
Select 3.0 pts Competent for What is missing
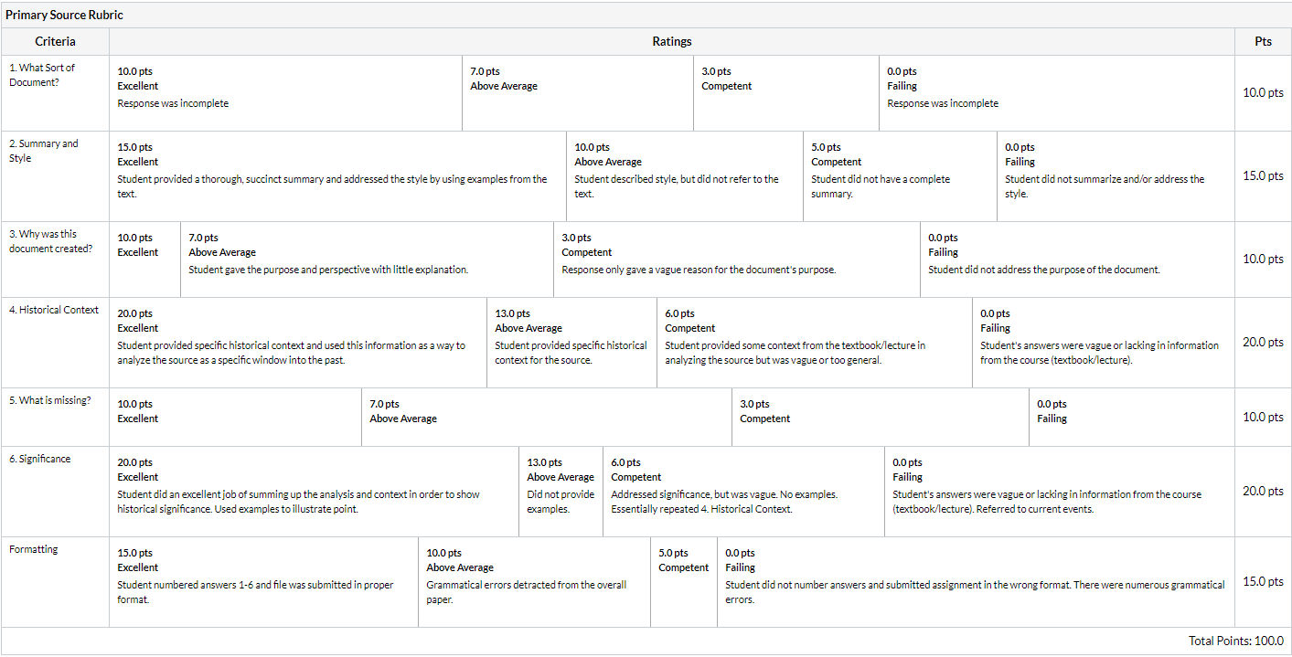[x=881, y=418]
